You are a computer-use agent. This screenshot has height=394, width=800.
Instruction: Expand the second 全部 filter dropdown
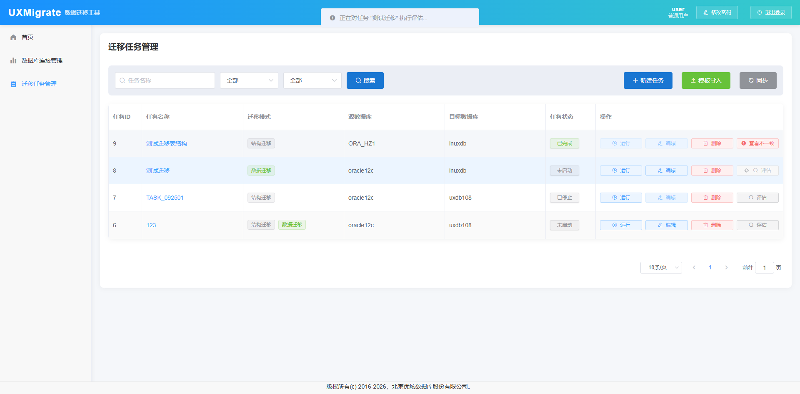point(312,80)
